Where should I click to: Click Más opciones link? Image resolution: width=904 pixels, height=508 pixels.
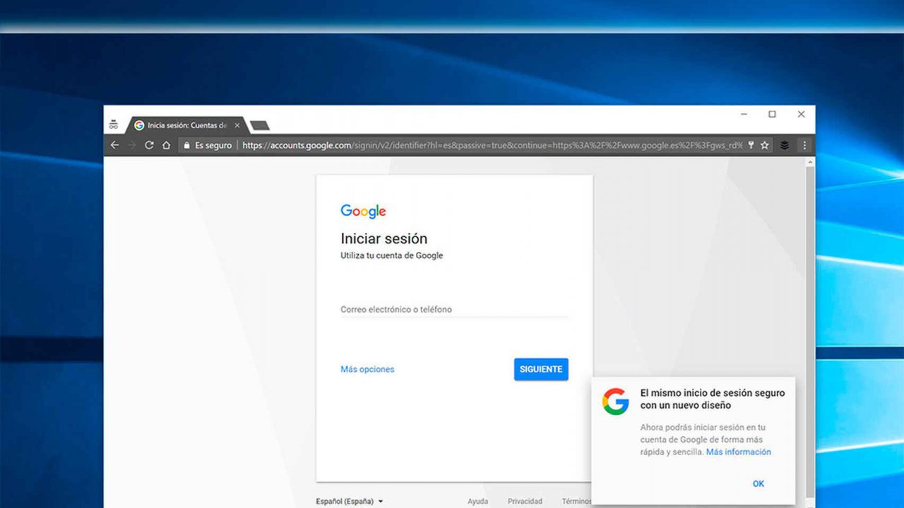[367, 369]
